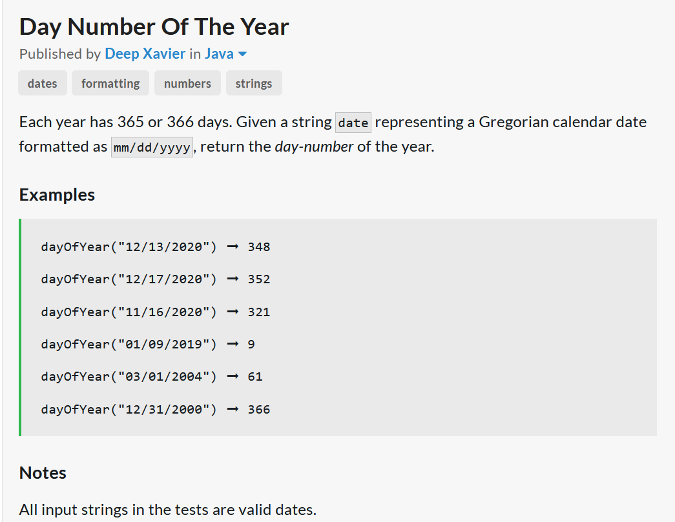Click the dayOfYear("12/13/2020") example call
The height and width of the screenshot is (522, 675).
[x=129, y=246]
